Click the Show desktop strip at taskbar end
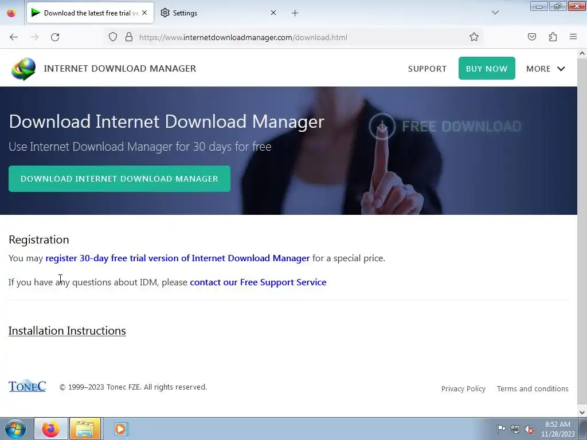 point(583,429)
